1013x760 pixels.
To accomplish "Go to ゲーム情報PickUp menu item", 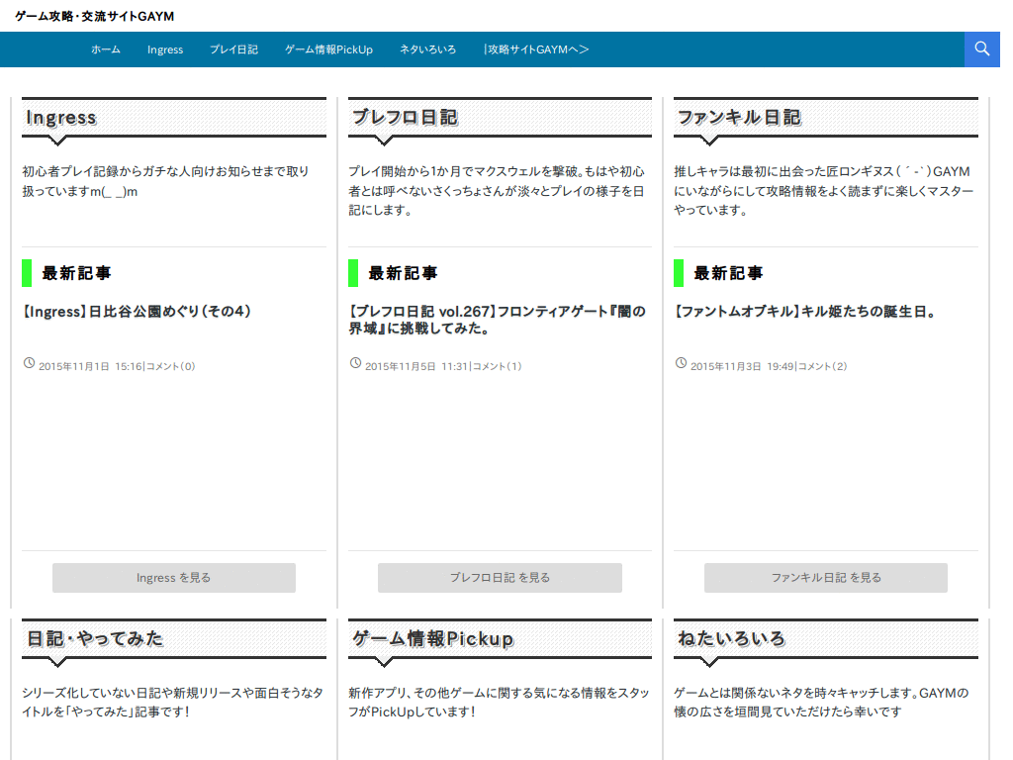I will pyautogui.click(x=328, y=49).
